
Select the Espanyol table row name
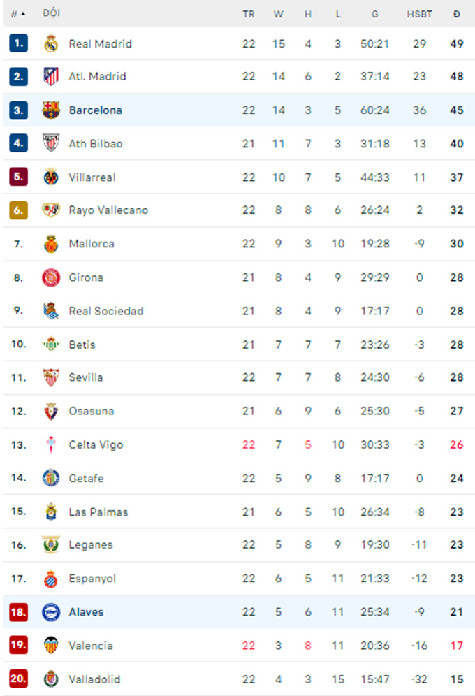point(92,579)
